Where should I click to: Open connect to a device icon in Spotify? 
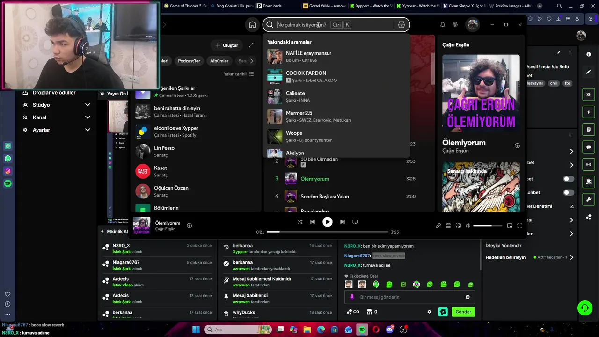click(x=458, y=226)
